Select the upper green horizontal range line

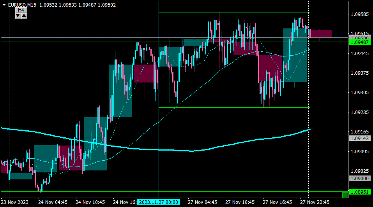click(234, 12)
